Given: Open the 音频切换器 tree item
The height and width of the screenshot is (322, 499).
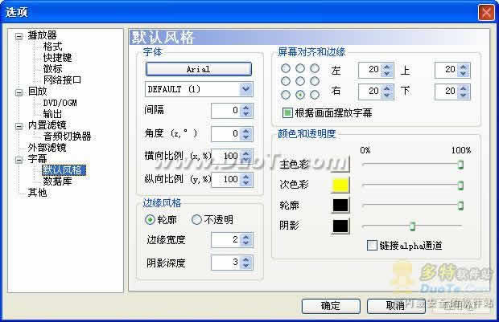Looking at the screenshot, I should pyautogui.click(x=68, y=137).
